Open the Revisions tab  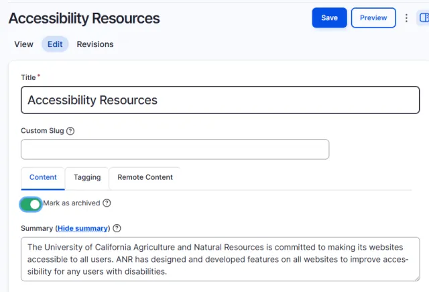pyautogui.click(x=95, y=44)
